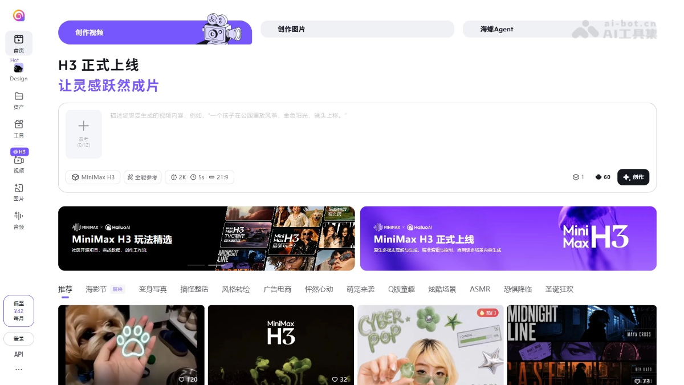
Task: Select the 恐惧降临 category tab
Action: coord(518,289)
